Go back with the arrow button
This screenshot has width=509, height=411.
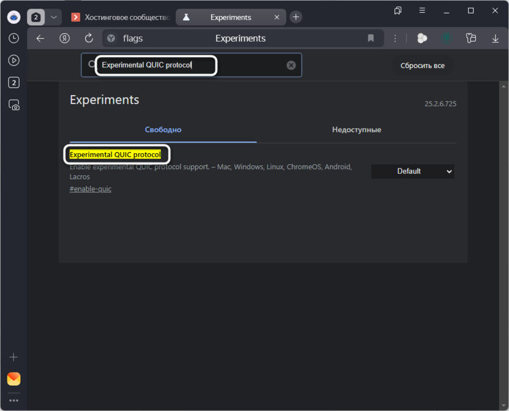coord(40,39)
